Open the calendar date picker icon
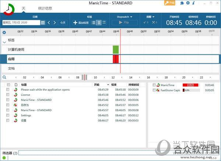Viewport: 221px width, 161px height. tap(43, 23)
